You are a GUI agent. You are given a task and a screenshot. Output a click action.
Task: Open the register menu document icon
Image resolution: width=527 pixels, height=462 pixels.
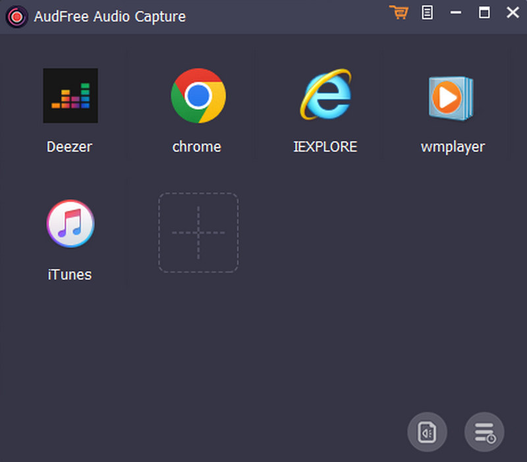[x=426, y=12]
